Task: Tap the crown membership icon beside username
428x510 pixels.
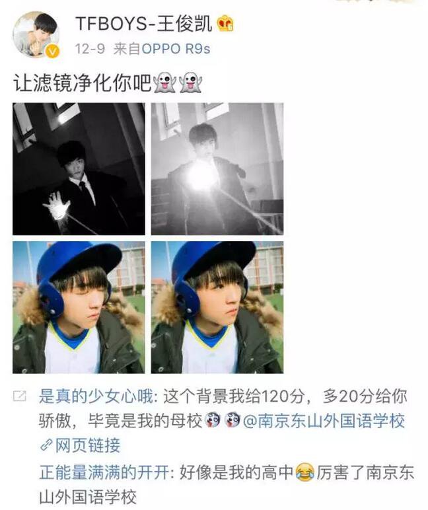Action: pyautogui.click(x=225, y=23)
